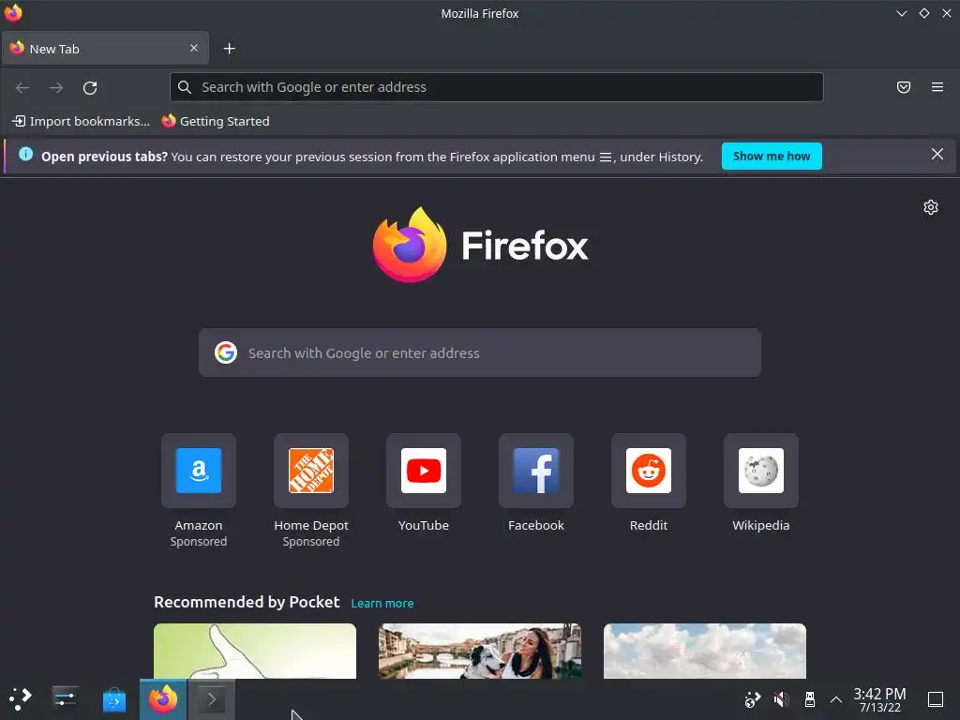Click the removable device tray icon
Image resolution: width=960 pixels, height=720 pixels.
coord(809,699)
